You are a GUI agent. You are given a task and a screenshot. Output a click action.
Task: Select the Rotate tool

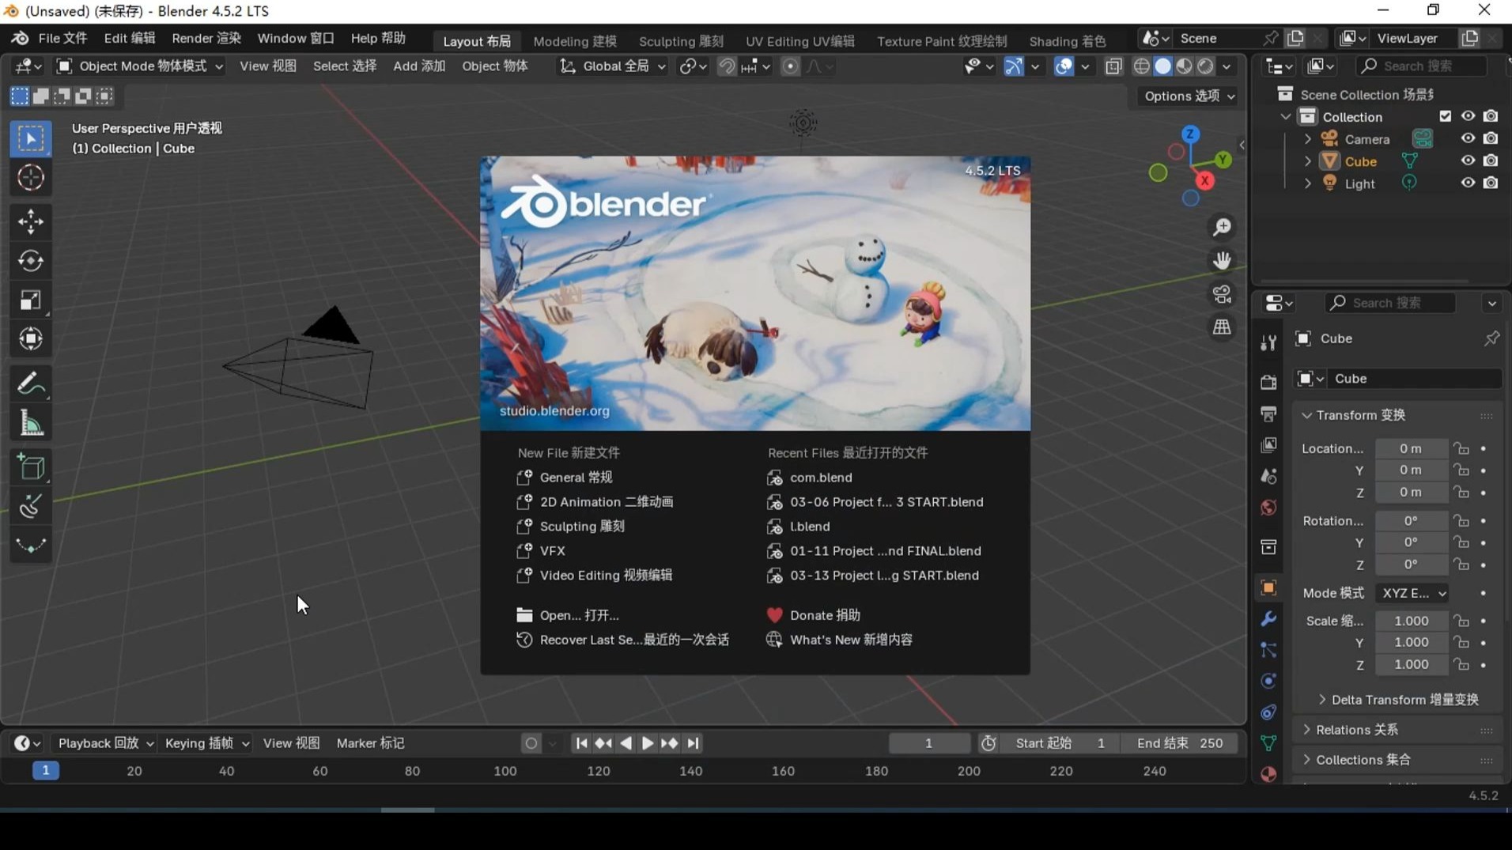[31, 261]
